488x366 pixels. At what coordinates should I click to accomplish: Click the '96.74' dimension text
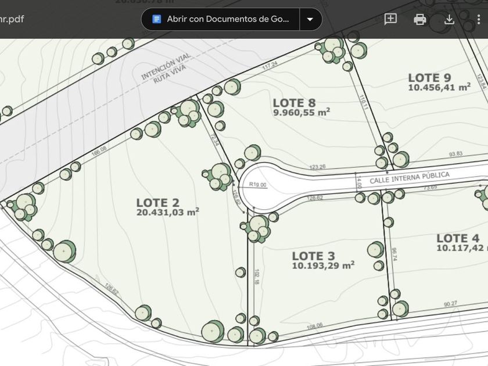(x=394, y=254)
